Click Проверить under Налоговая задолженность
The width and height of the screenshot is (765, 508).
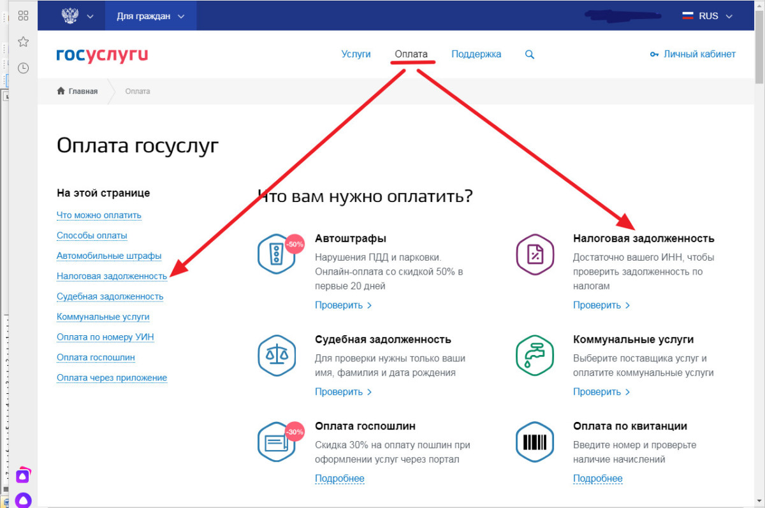(602, 305)
